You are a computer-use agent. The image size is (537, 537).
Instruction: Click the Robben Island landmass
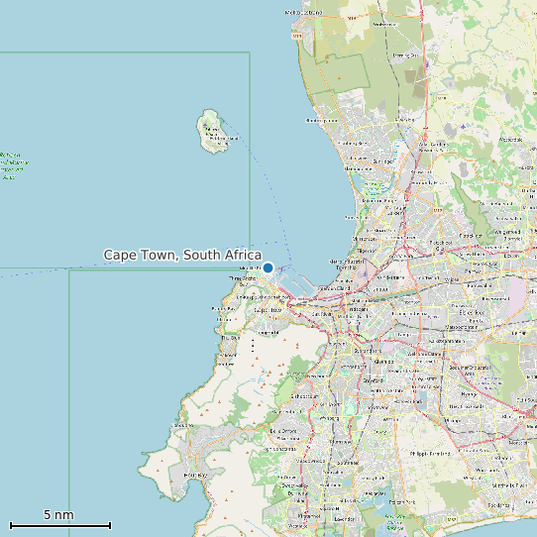[x=213, y=131]
